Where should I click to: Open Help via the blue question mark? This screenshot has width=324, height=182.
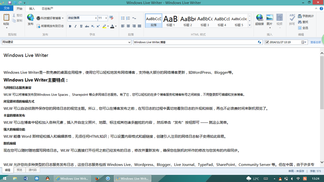pos(321,9)
